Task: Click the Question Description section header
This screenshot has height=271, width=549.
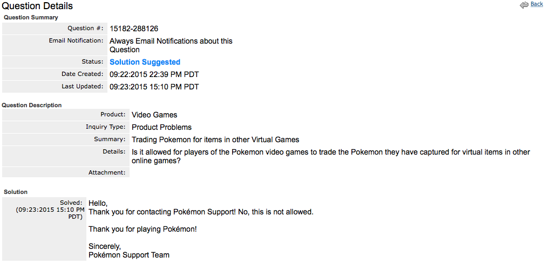Action: point(31,105)
